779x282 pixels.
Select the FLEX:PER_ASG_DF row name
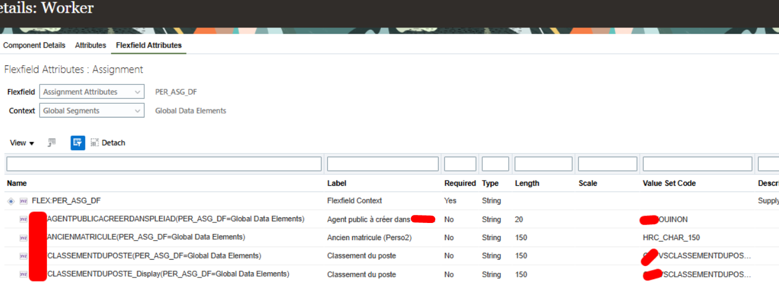(x=66, y=201)
